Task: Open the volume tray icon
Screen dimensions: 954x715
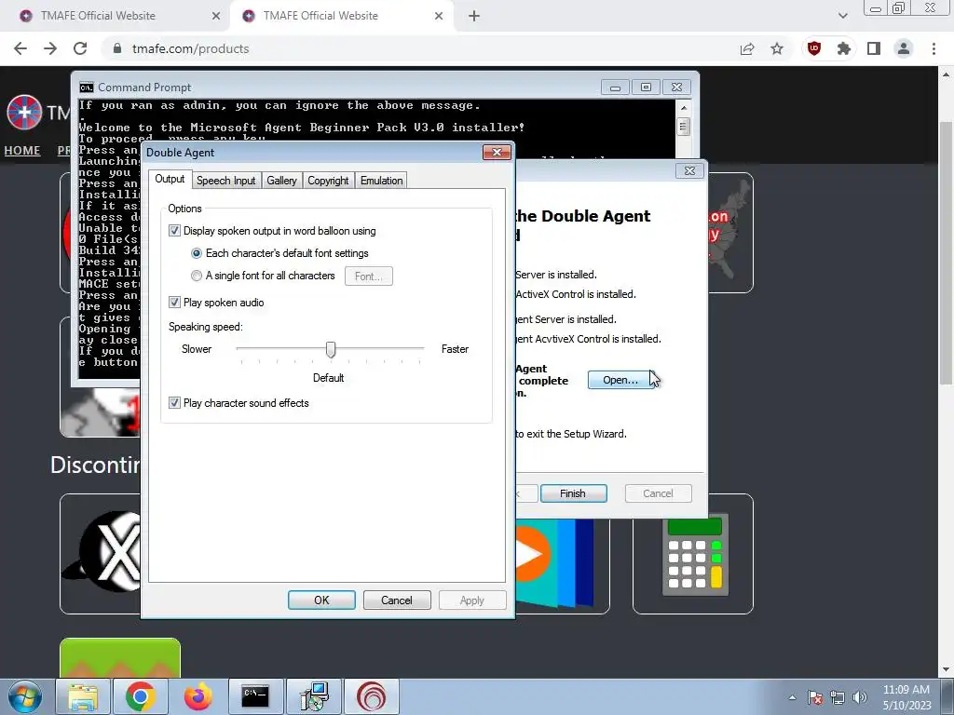Action: pyautogui.click(x=860, y=697)
